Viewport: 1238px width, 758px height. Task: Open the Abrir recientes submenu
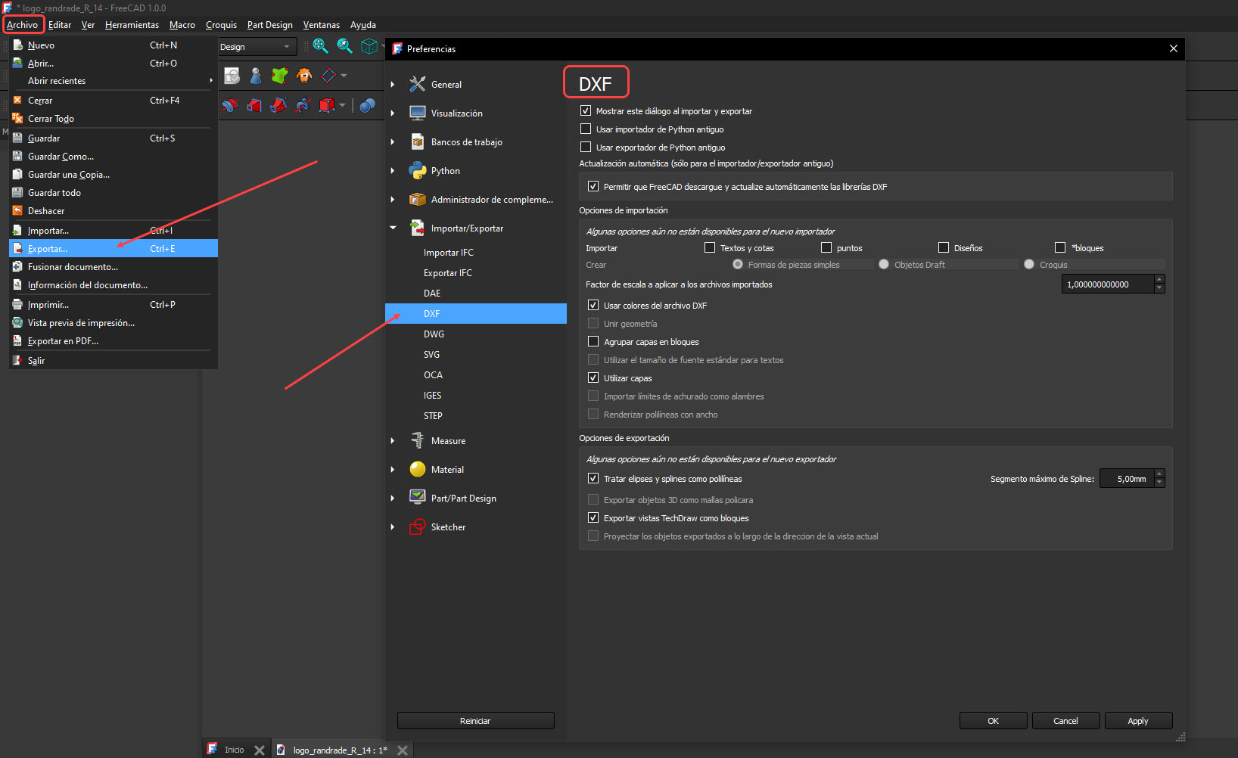114,80
